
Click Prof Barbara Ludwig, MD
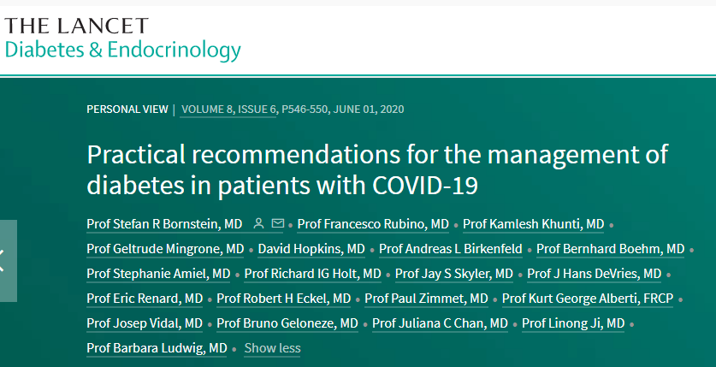click(157, 348)
